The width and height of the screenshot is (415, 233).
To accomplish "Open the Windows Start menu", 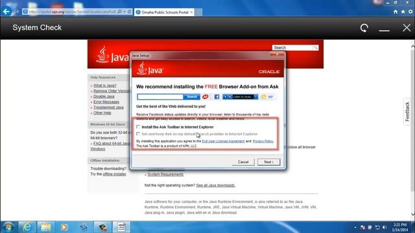I will click(x=8, y=227).
